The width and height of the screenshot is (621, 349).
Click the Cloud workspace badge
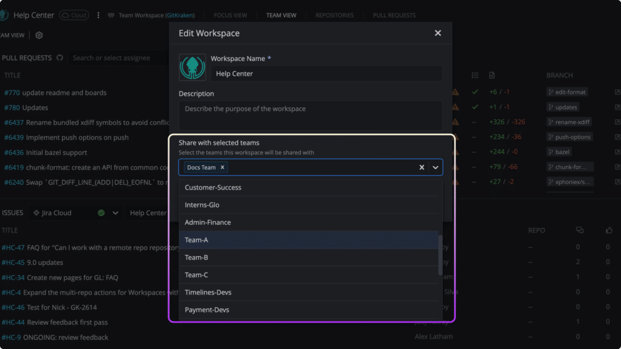point(73,15)
